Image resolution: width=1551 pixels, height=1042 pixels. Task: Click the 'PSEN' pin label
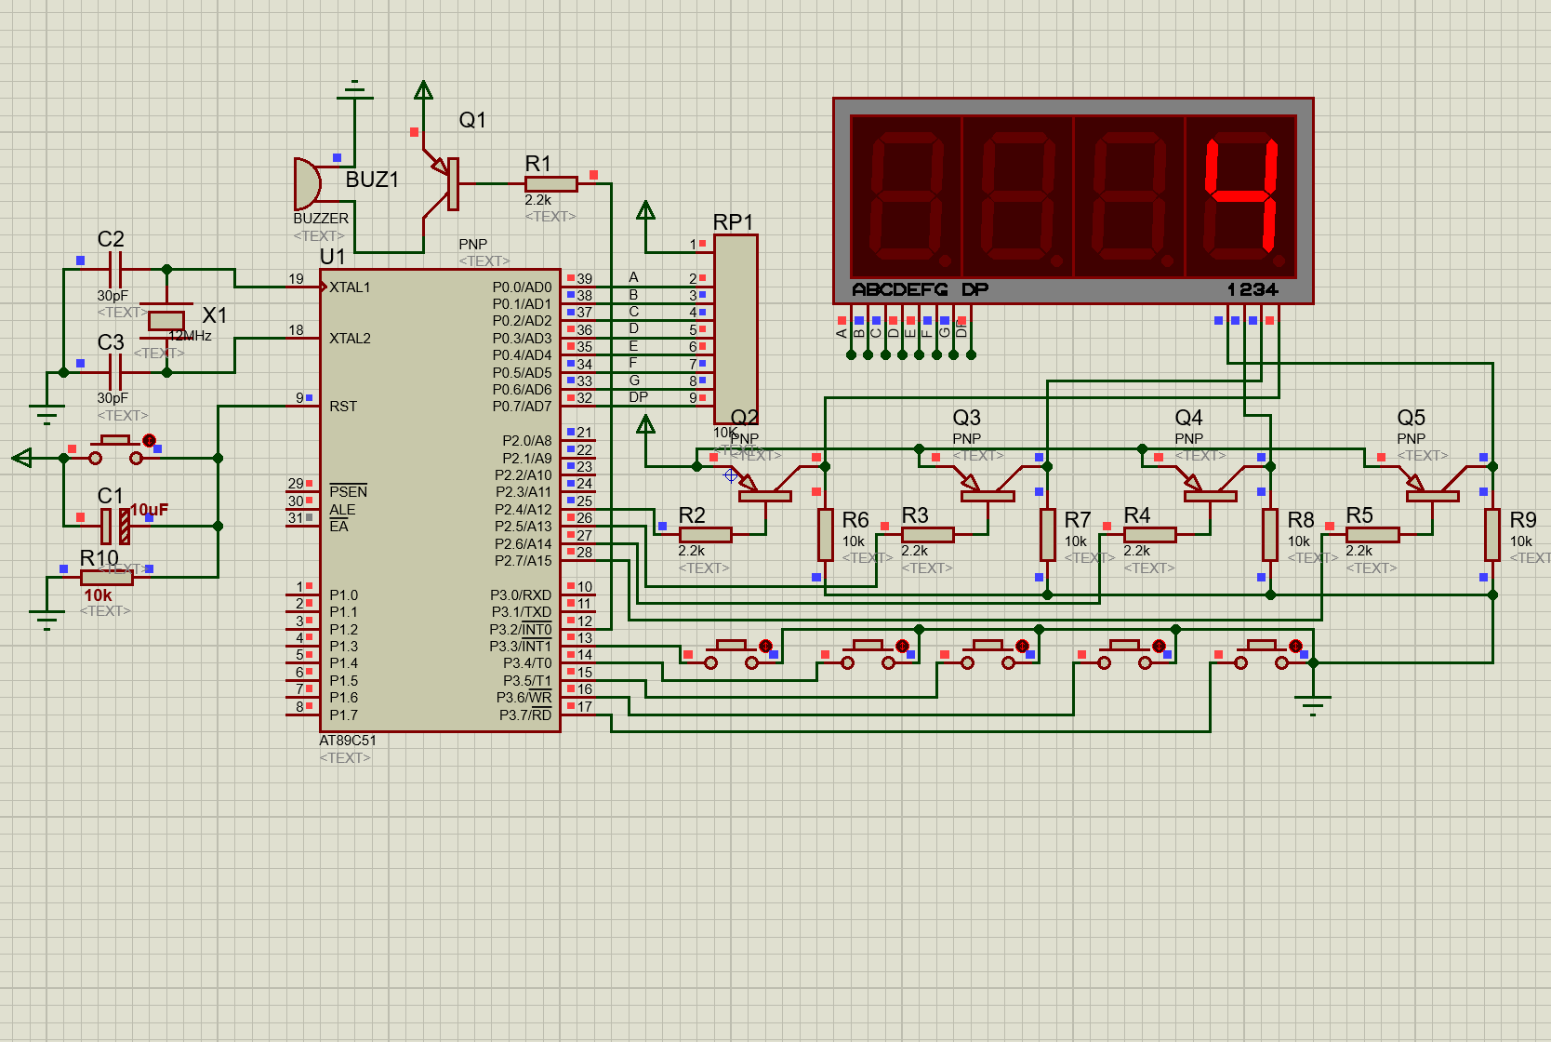pyautogui.click(x=348, y=492)
